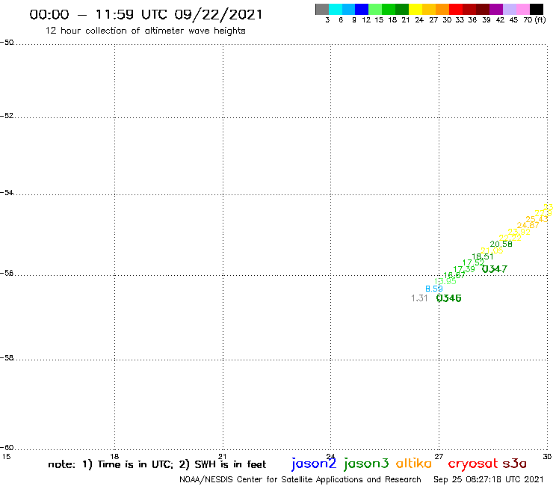Click the altika satellite label
This screenshot has width=553, height=486.
tap(414, 464)
